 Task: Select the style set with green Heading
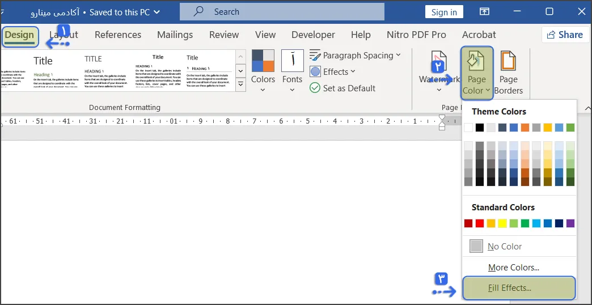click(56, 71)
